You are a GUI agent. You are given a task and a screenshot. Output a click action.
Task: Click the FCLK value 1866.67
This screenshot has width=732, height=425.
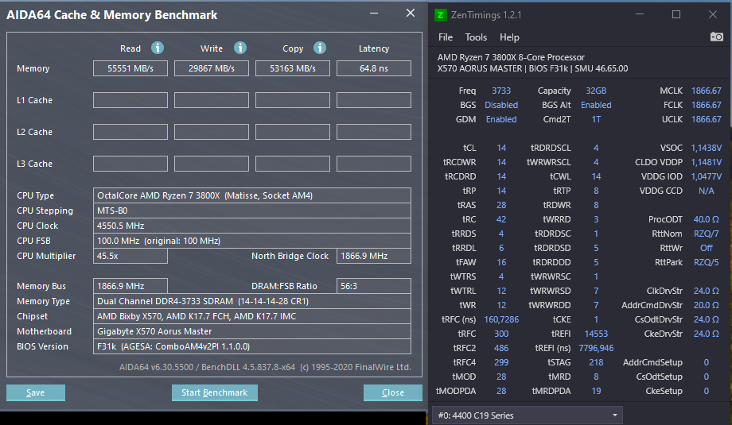coord(706,106)
